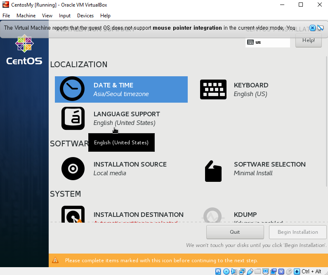Click the English (US) keyboard text
Viewport: 328px width, 275px height.
[x=250, y=94]
